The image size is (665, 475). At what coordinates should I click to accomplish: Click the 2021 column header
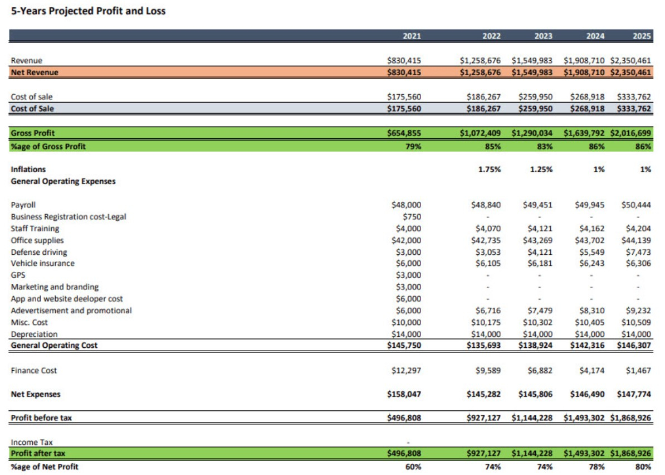coord(412,36)
